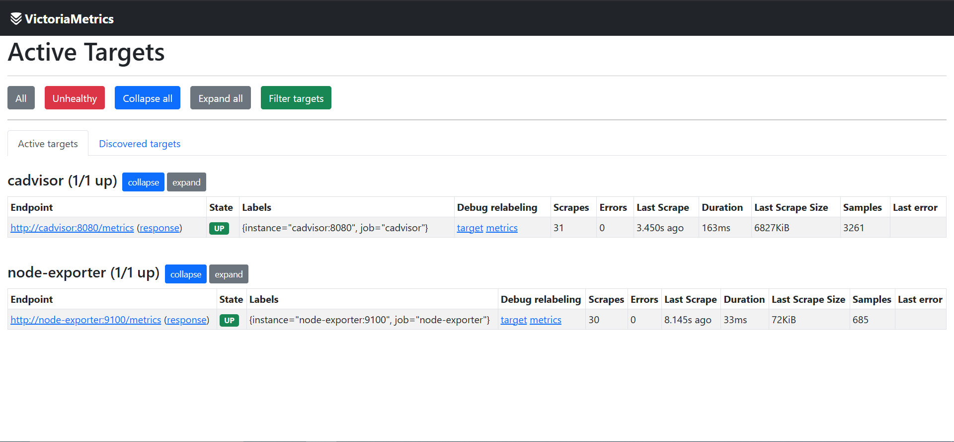The width and height of the screenshot is (954, 442).
Task: Show all targets with the All button
Action: pos(21,98)
